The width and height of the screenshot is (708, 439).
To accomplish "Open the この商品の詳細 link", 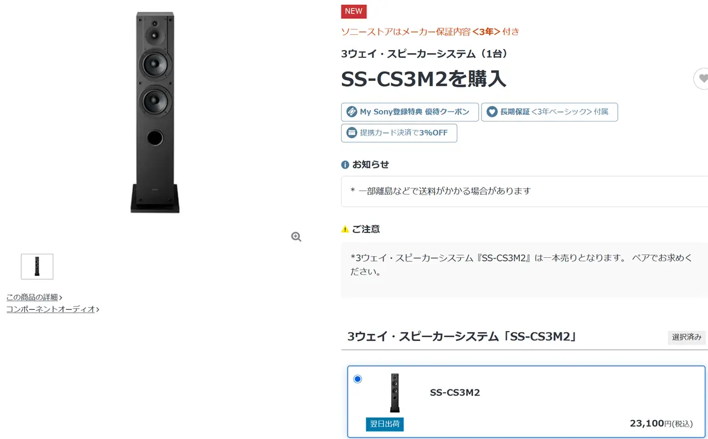I will [x=32, y=297].
